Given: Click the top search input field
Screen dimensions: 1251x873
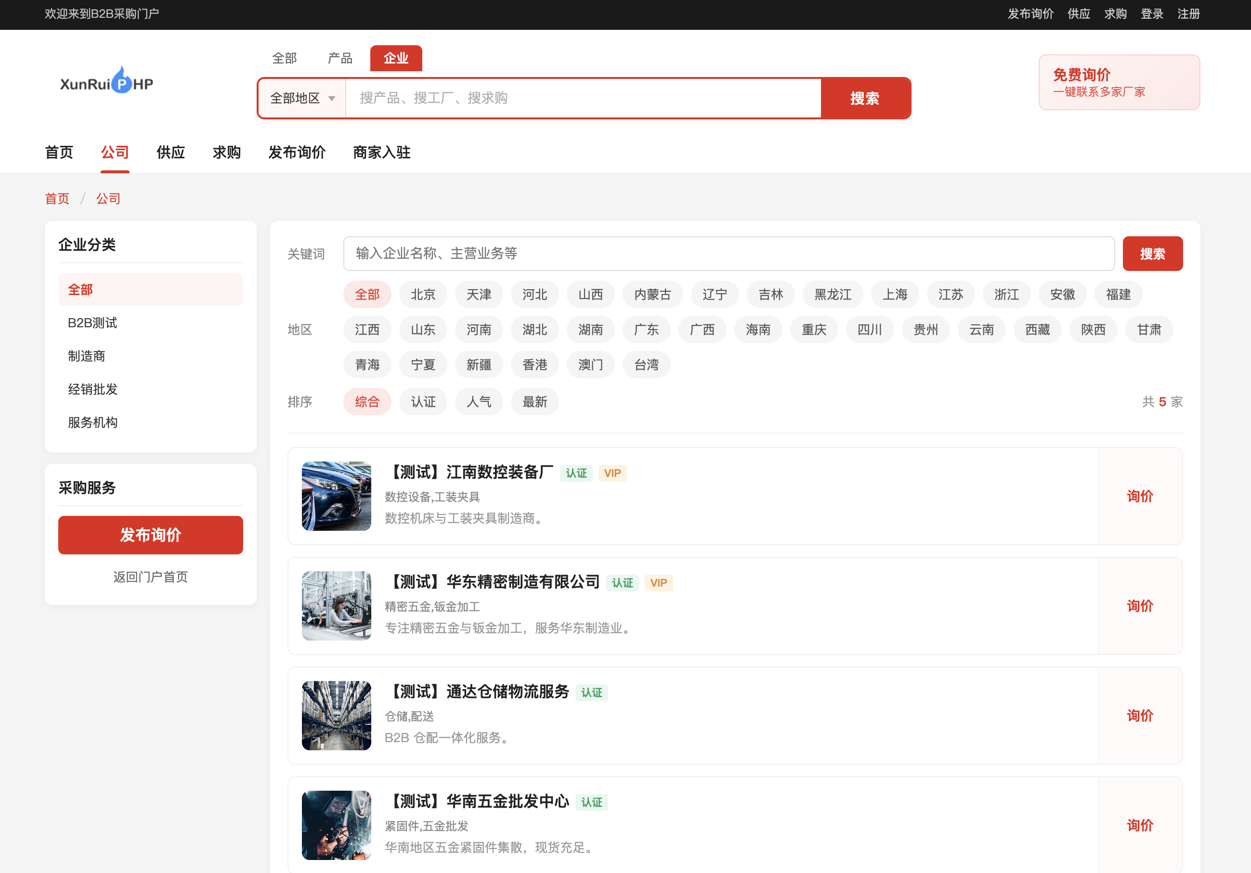Looking at the screenshot, I should 583,98.
